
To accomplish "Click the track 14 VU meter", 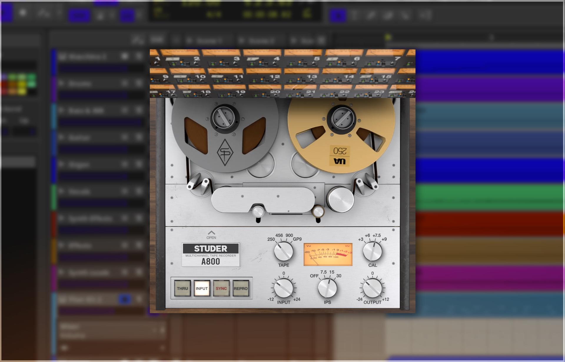I will pos(339,71).
